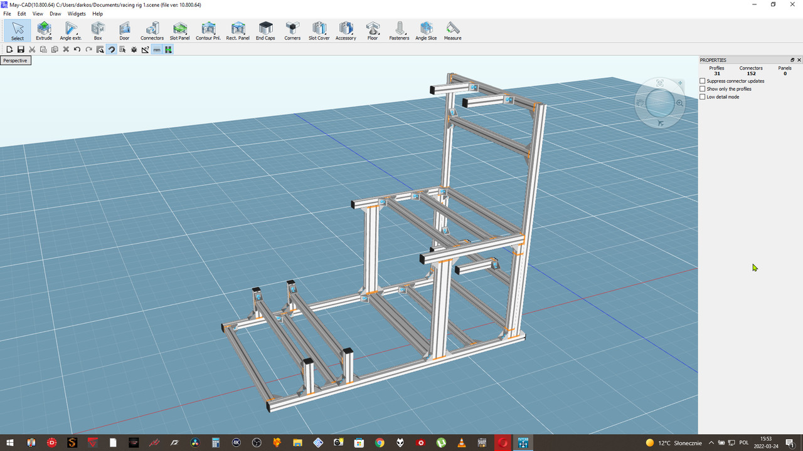
Task: Pick the Angle extr. tool
Action: pyautogui.click(x=71, y=31)
